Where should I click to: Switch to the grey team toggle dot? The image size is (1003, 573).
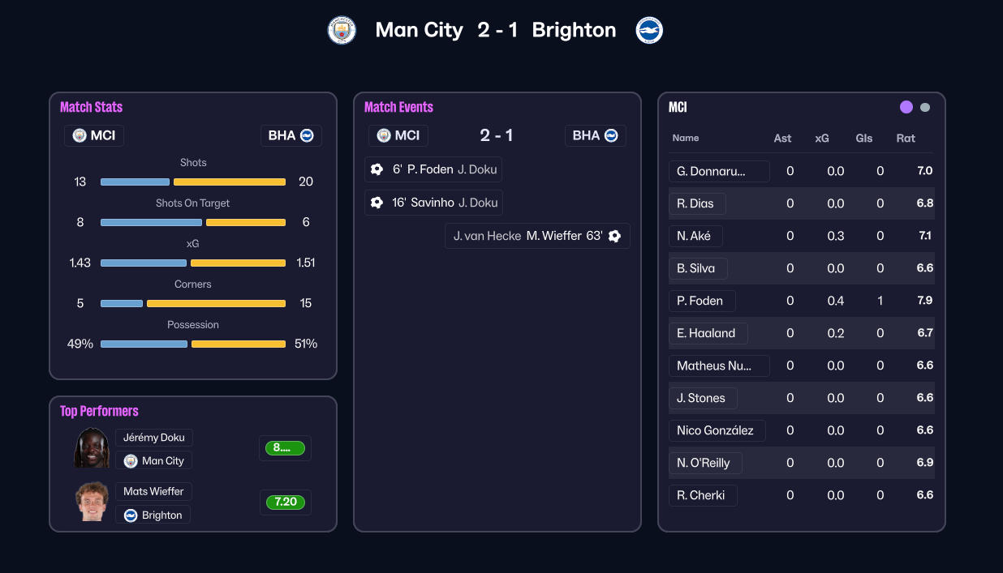[x=925, y=107]
